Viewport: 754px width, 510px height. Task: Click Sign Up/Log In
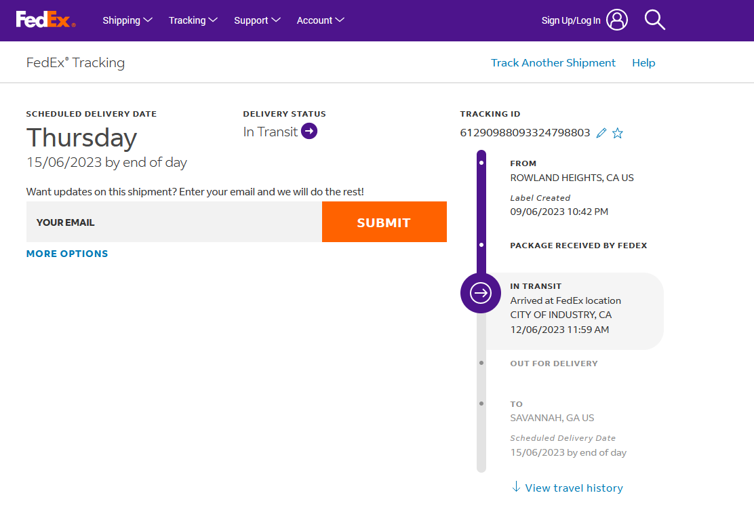click(570, 20)
